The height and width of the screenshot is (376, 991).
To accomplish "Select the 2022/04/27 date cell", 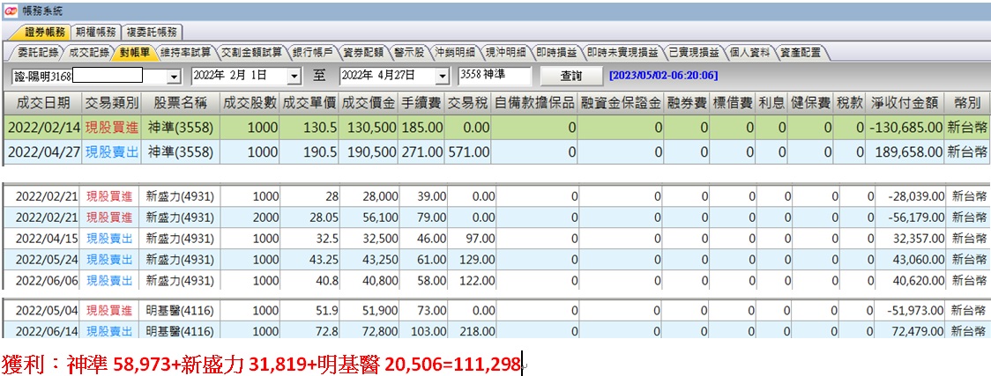I will click(43, 152).
